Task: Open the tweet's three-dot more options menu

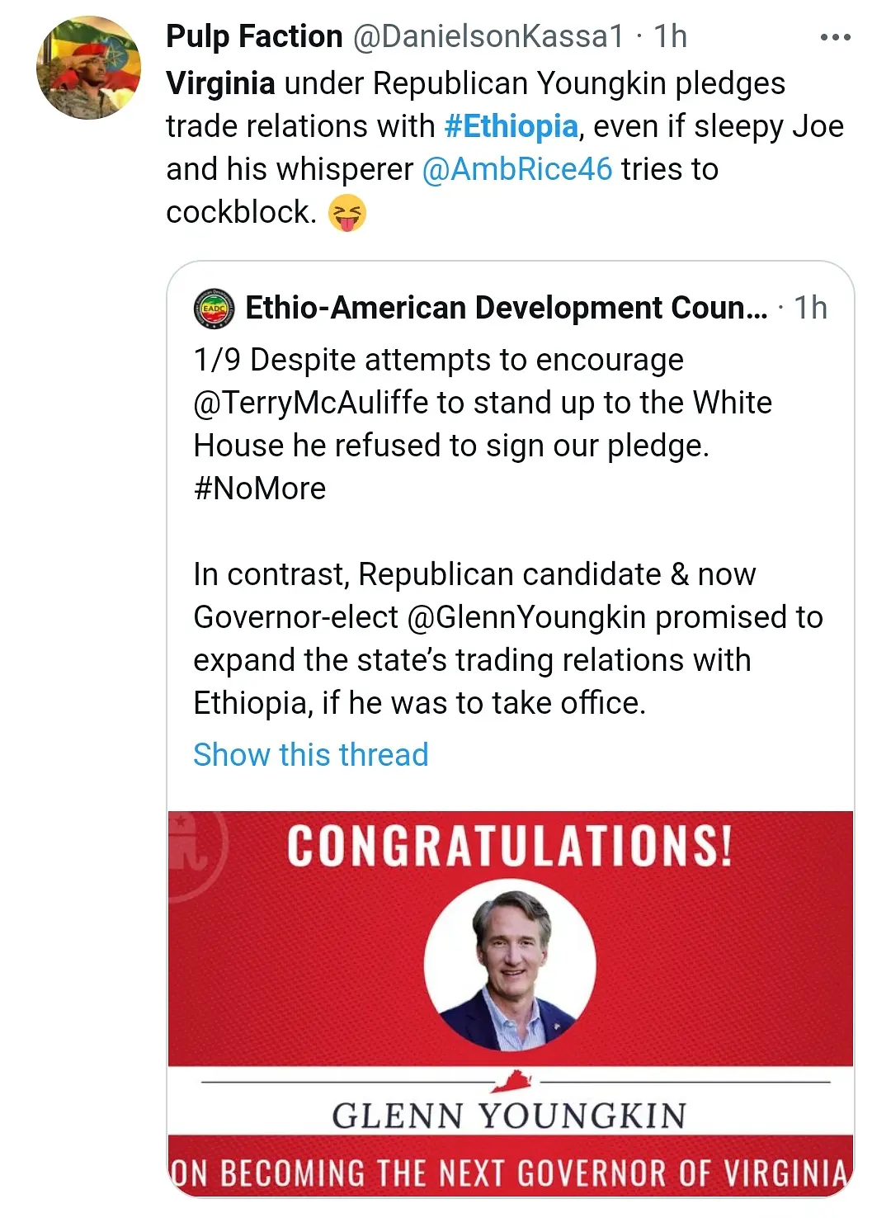Action: (x=835, y=37)
